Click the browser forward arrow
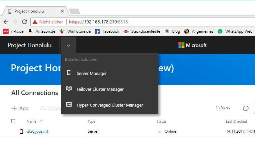 (x=15, y=22)
